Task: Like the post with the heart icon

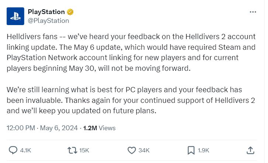Action: pyautogui.click(x=132, y=150)
